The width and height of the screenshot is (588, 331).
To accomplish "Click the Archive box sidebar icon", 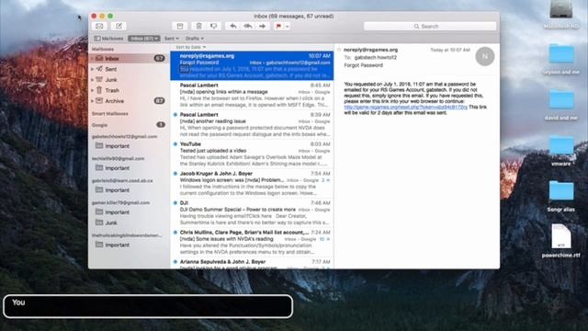I will pos(99,100).
